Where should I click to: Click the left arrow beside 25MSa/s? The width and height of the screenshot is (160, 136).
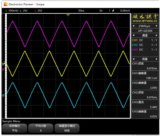coord(134,26)
